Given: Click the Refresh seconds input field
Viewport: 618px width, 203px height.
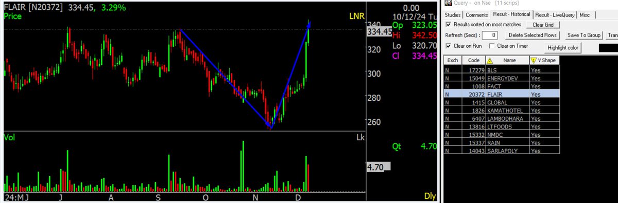Looking at the screenshot, I should coord(490,35).
